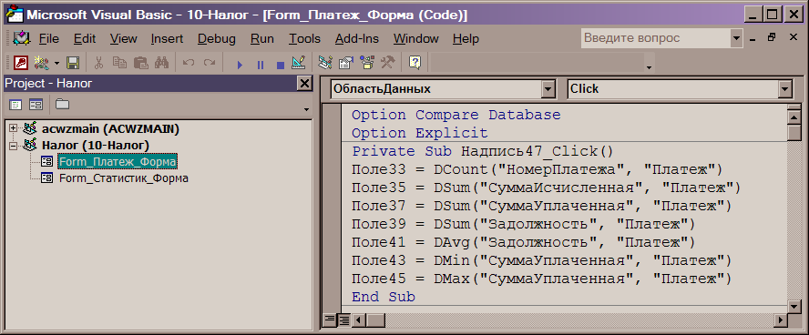Screen dimensions: 809x335
Task: Click the VBA icon in menu bar
Action: click(x=22, y=38)
